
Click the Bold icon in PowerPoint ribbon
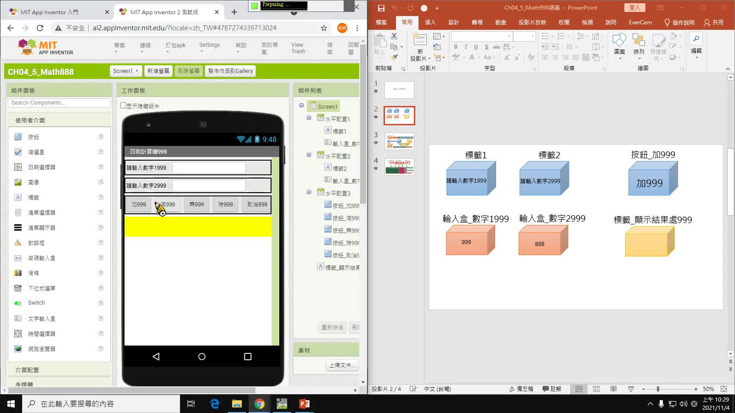coord(456,47)
